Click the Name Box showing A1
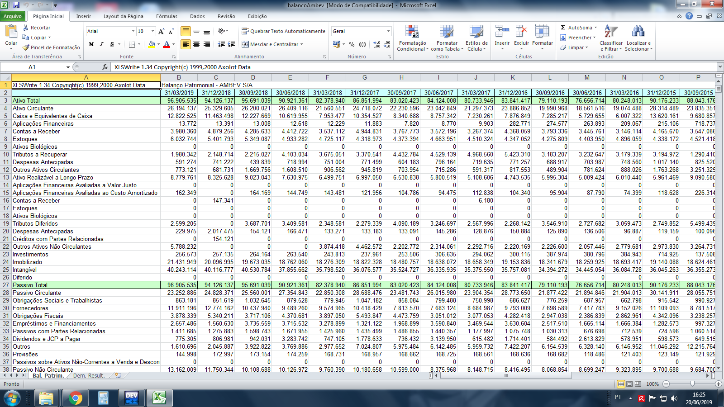Screen dimensions: 724x407 33,67
